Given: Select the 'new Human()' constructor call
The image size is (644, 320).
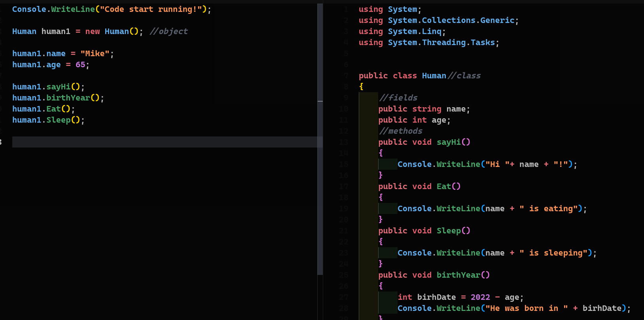Looking at the screenshot, I should click(x=112, y=31).
